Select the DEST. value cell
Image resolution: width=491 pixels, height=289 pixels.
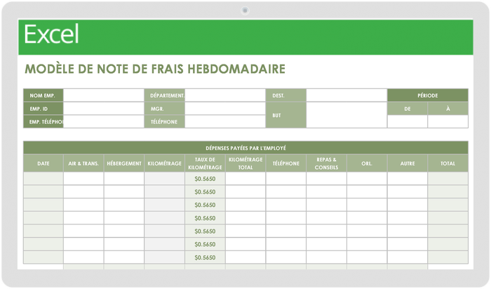point(347,95)
